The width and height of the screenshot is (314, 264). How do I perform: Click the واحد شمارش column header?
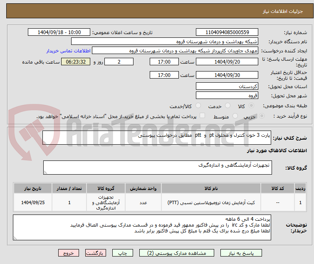143,188
